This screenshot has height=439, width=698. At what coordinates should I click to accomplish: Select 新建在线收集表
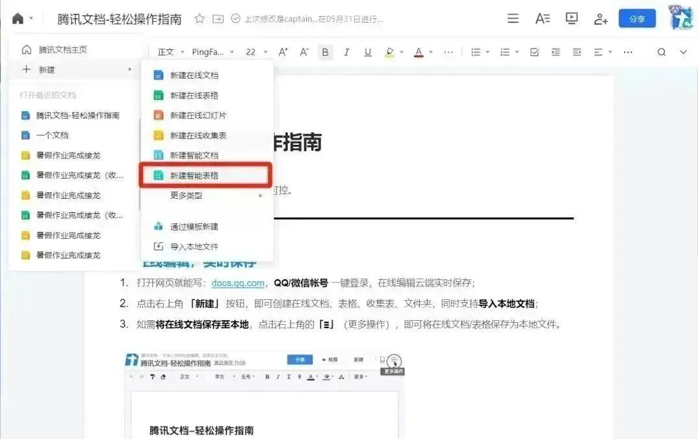point(207,135)
